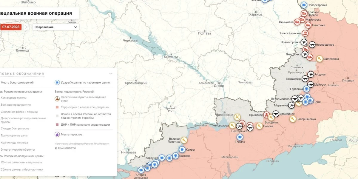Click the blue strike marker above Токмак
The image size is (358, 179).
pos(240,137)
